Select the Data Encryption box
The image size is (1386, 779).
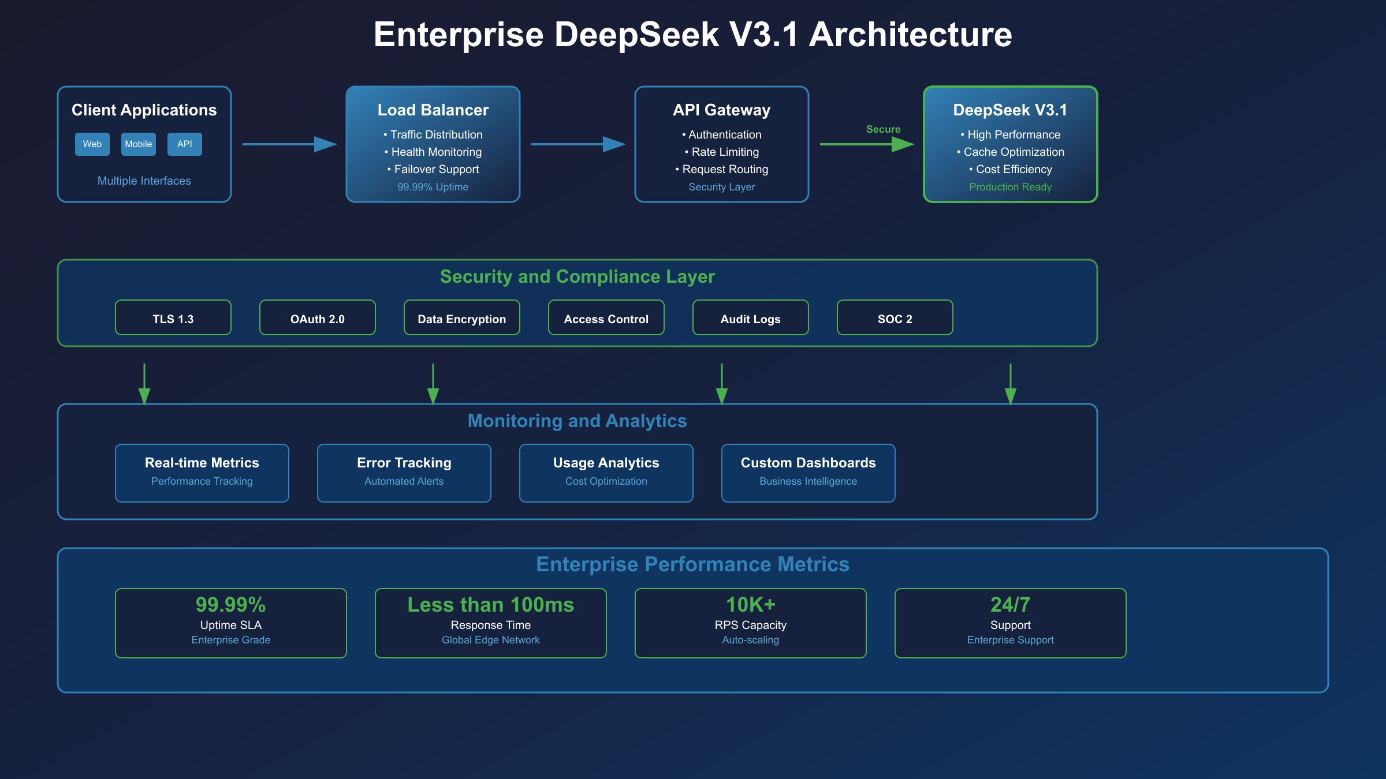[462, 317]
